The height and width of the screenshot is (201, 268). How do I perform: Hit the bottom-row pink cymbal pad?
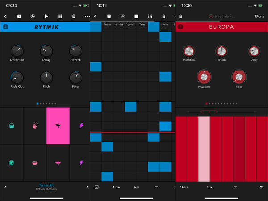click(58, 163)
